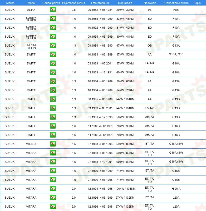206x211 pixels.
Task: Click petrol icon for SWIFT 1.3 03.1989 -> 05.2001 row
Action: (53, 108)
